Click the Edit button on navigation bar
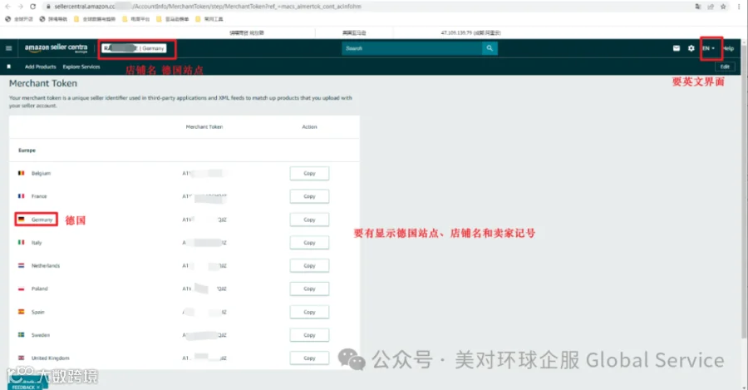Image resolution: width=748 pixels, height=390 pixels. 725,67
